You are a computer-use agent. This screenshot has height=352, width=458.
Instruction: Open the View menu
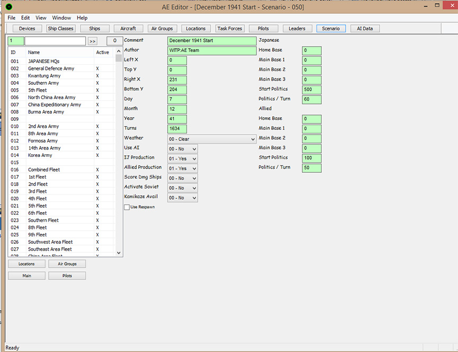point(41,18)
